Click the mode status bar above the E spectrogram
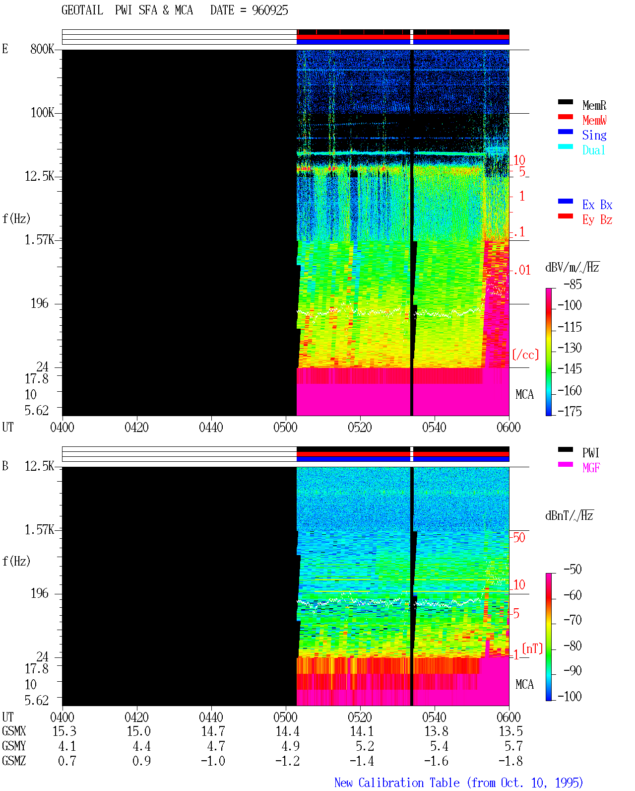This screenshot has width=635, height=791. 286,37
